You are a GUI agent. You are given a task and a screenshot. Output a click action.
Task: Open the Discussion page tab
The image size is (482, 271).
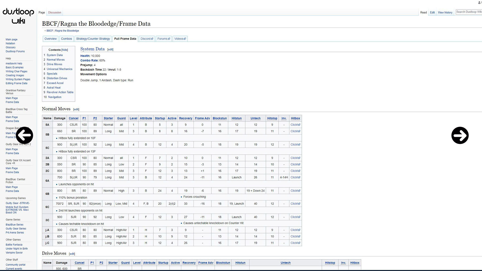[x=55, y=13]
